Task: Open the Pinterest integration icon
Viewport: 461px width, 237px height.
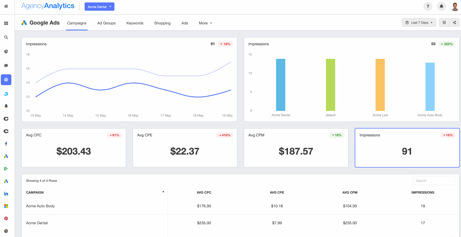Action: [x=6, y=219]
